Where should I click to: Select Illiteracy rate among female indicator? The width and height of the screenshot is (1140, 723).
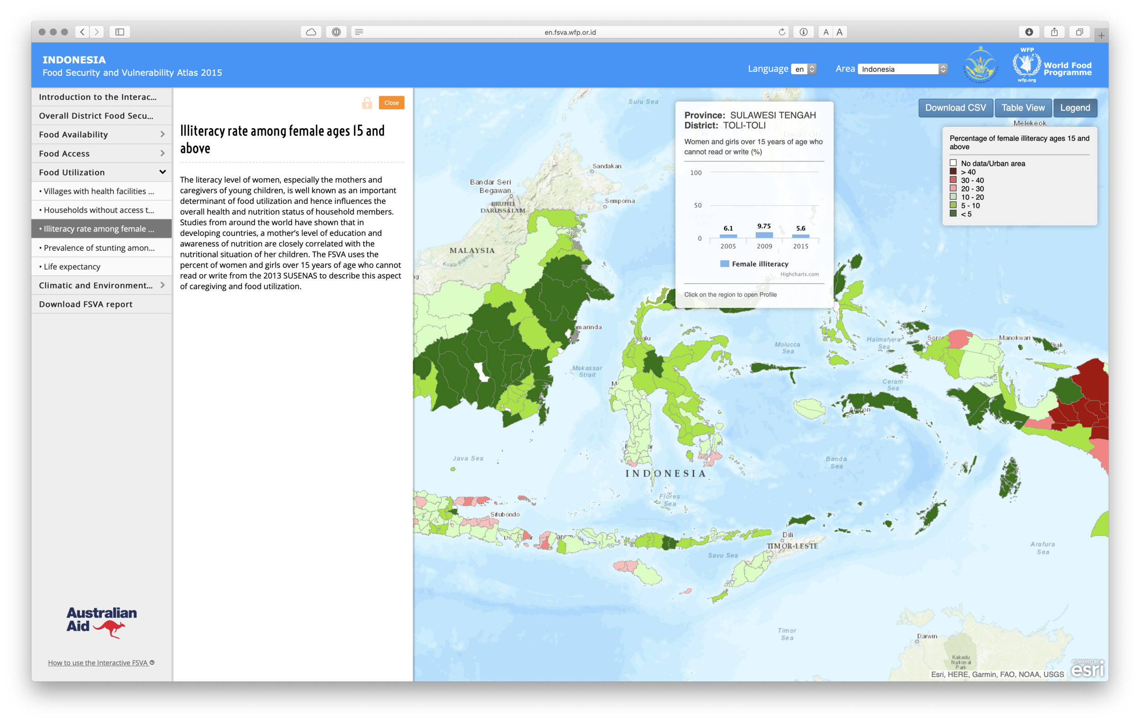click(x=101, y=228)
